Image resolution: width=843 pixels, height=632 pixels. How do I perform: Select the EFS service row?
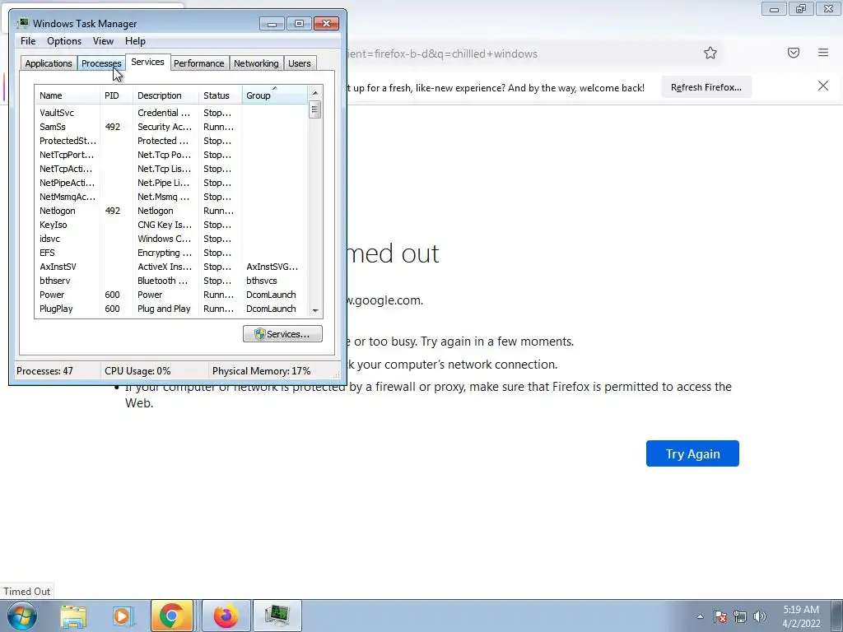[x=171, y=253]
